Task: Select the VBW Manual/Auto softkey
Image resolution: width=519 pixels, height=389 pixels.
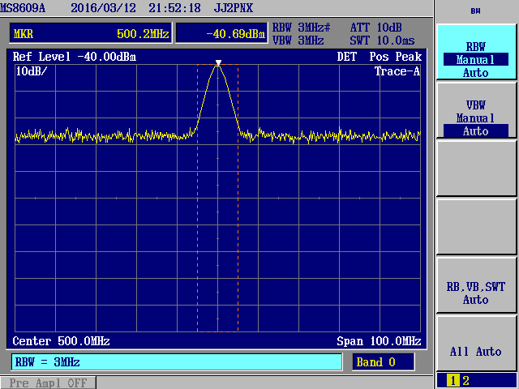Action: tap(476, 110)
